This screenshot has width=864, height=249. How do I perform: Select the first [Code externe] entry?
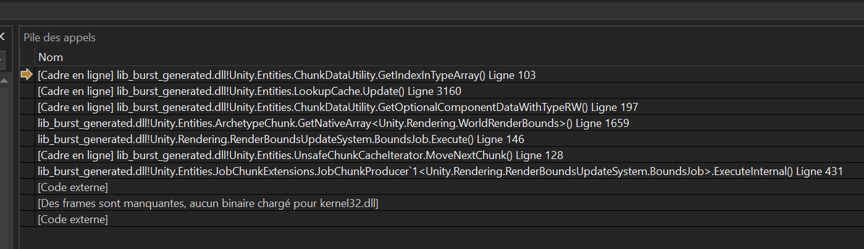click(x=73, y=187)
